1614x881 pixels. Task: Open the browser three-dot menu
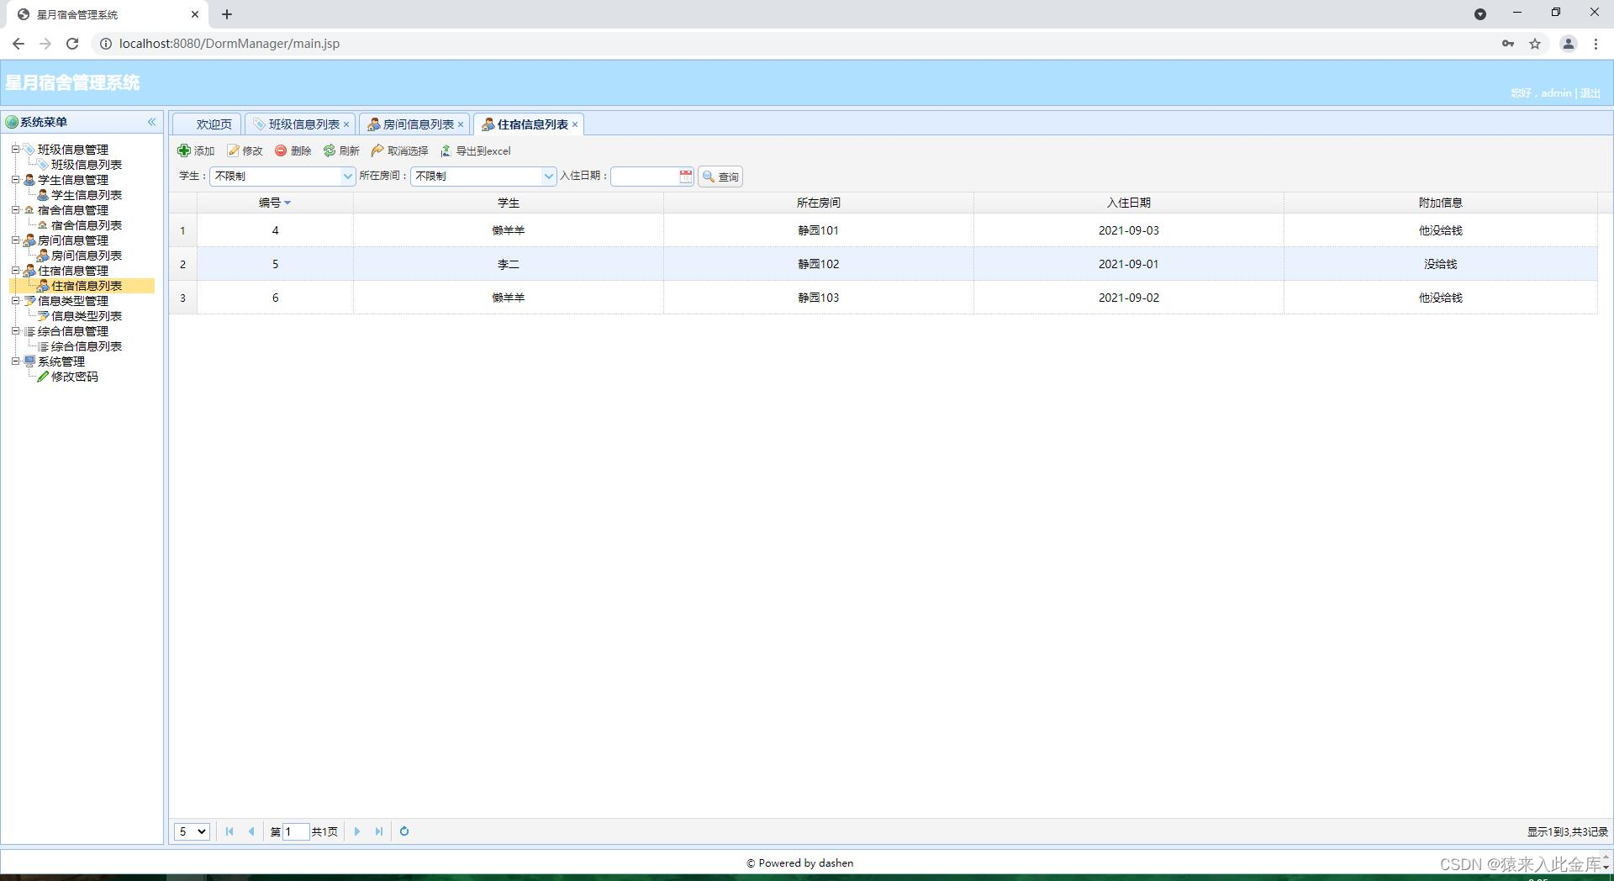click(x=1596, y=44)
